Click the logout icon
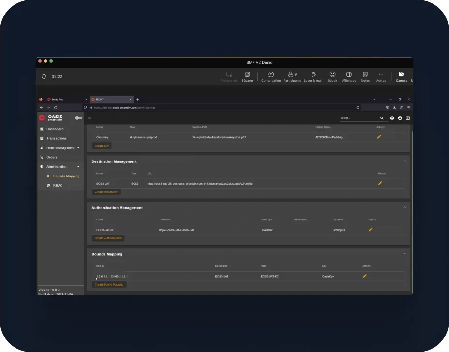 (408, 118)
